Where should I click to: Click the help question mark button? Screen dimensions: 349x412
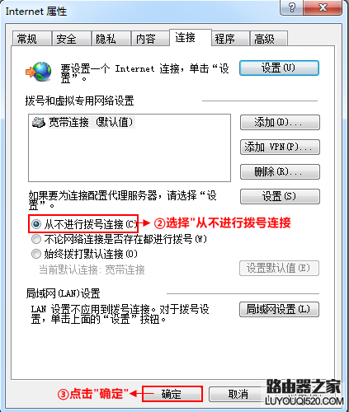click(x=292, y=7)
